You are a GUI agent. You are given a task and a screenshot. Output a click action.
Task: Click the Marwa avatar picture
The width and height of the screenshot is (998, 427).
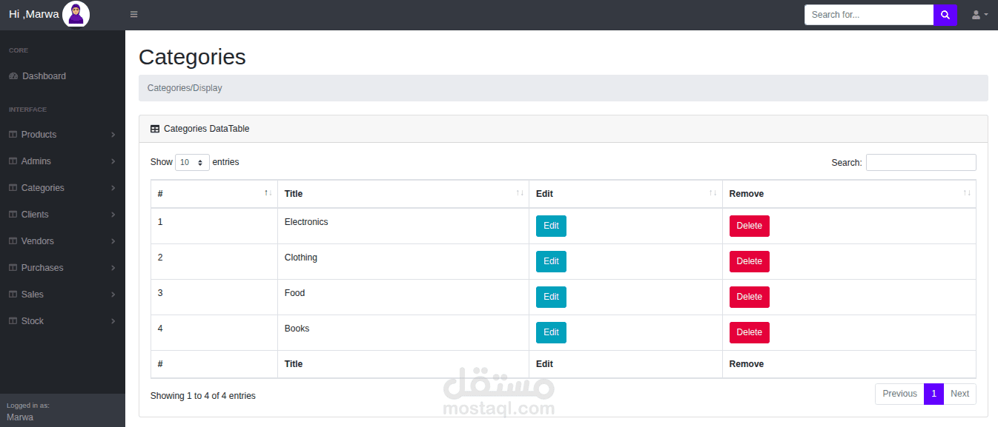76,14
